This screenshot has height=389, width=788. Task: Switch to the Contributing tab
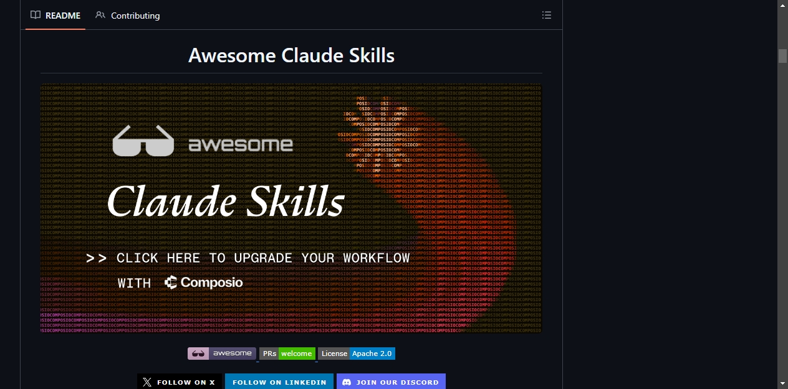tap(128, 16)
